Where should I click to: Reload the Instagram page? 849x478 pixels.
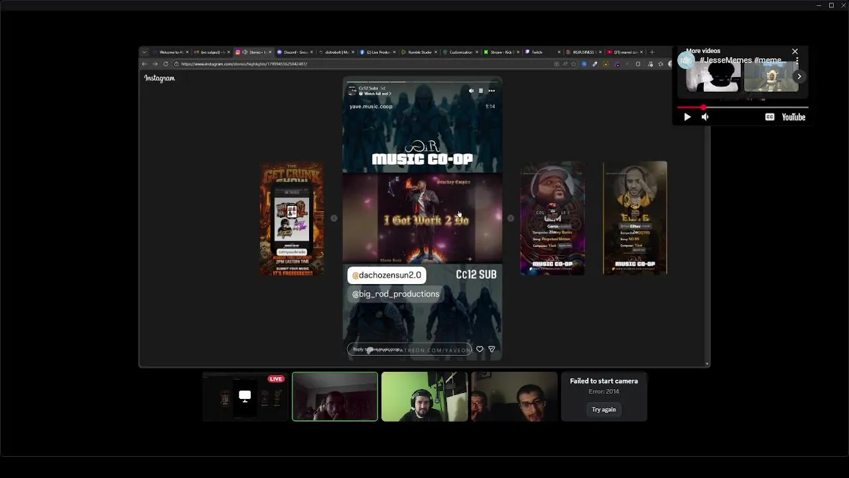(x=165, y=64)
